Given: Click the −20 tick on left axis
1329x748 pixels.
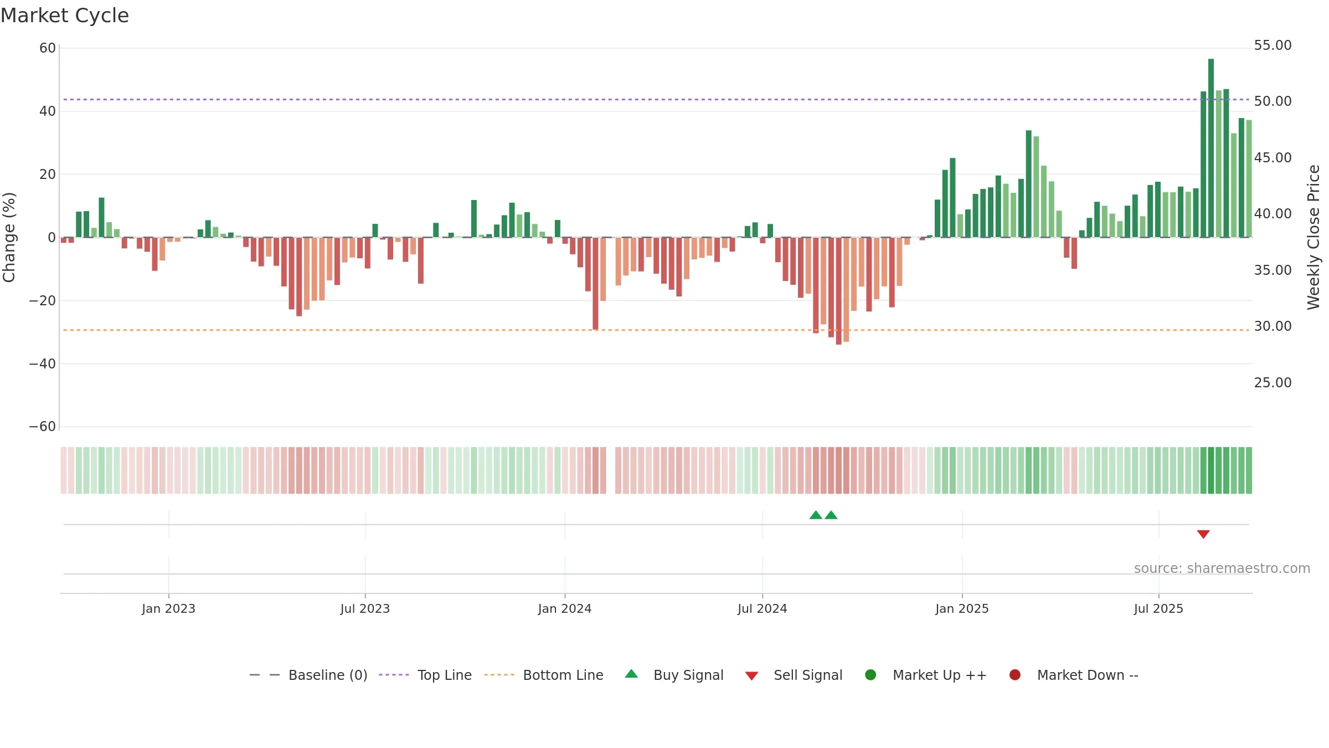Looking at the screenshot, I should click(x=42, y=301).
